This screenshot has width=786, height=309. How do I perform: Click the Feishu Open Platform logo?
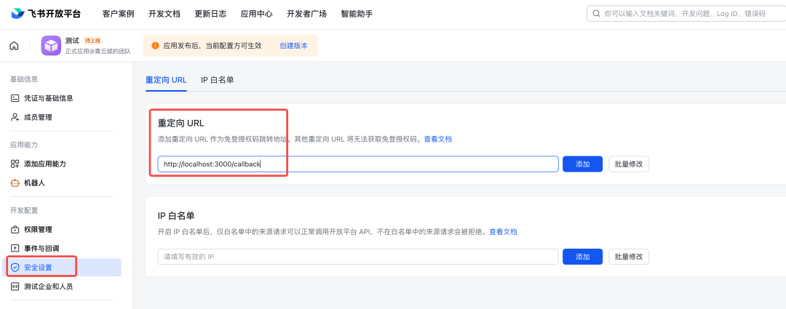[46, 14]
